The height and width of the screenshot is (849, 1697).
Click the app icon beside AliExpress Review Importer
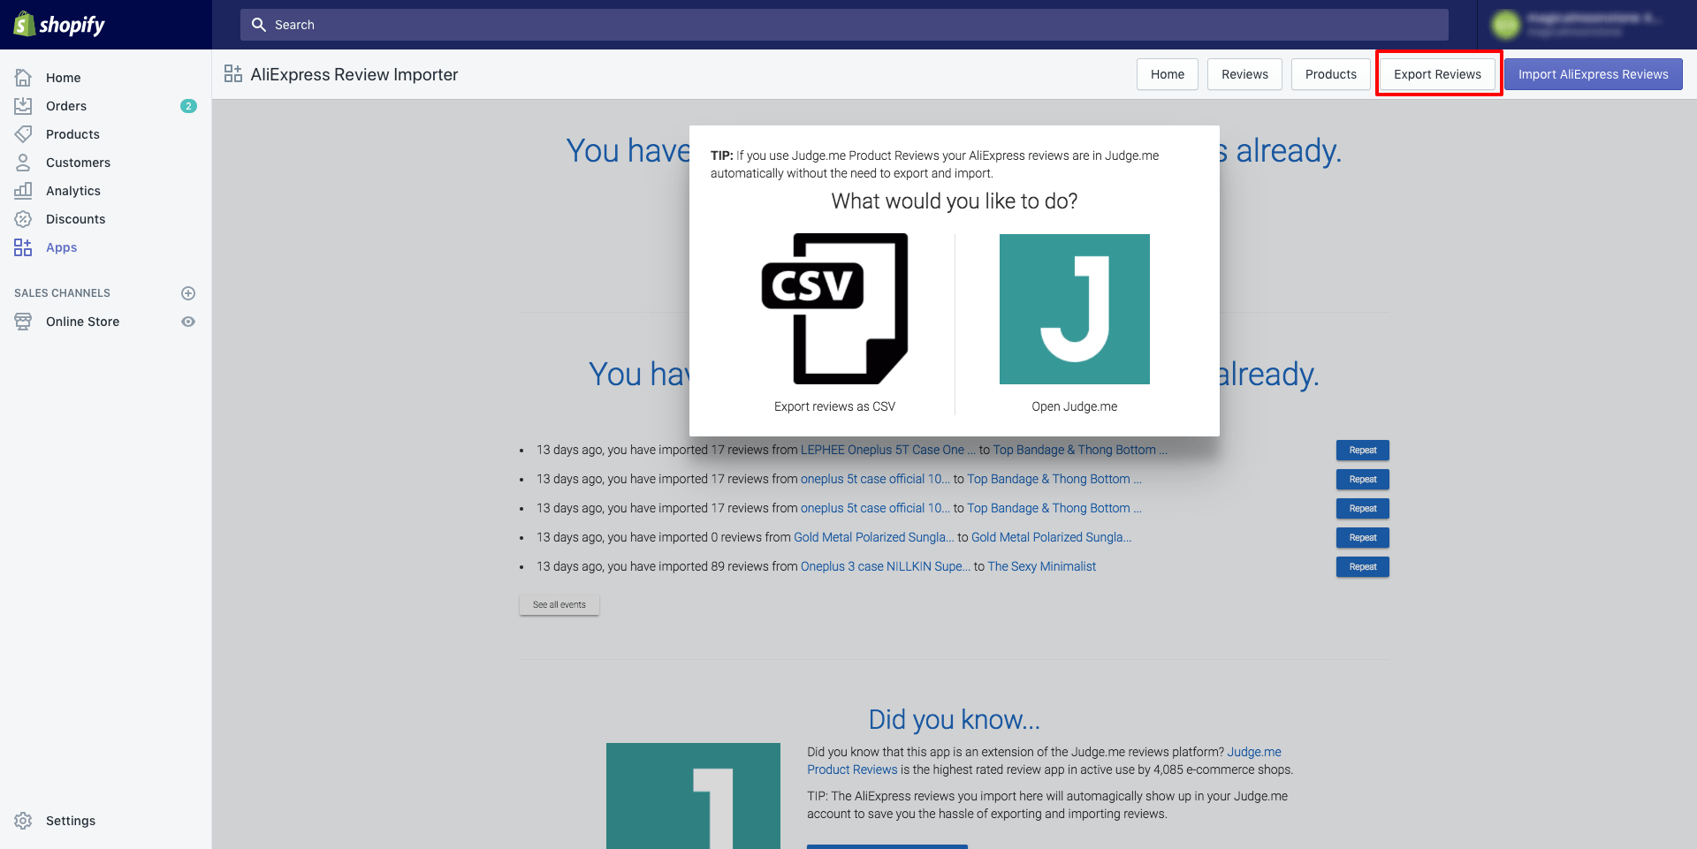tap(233, 74)
